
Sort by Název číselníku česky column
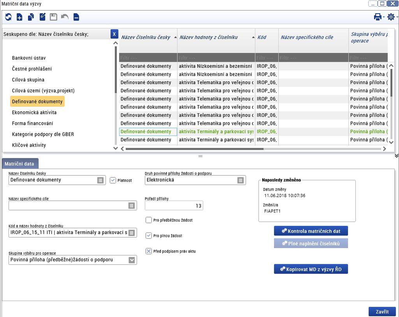tap(148, 37)
